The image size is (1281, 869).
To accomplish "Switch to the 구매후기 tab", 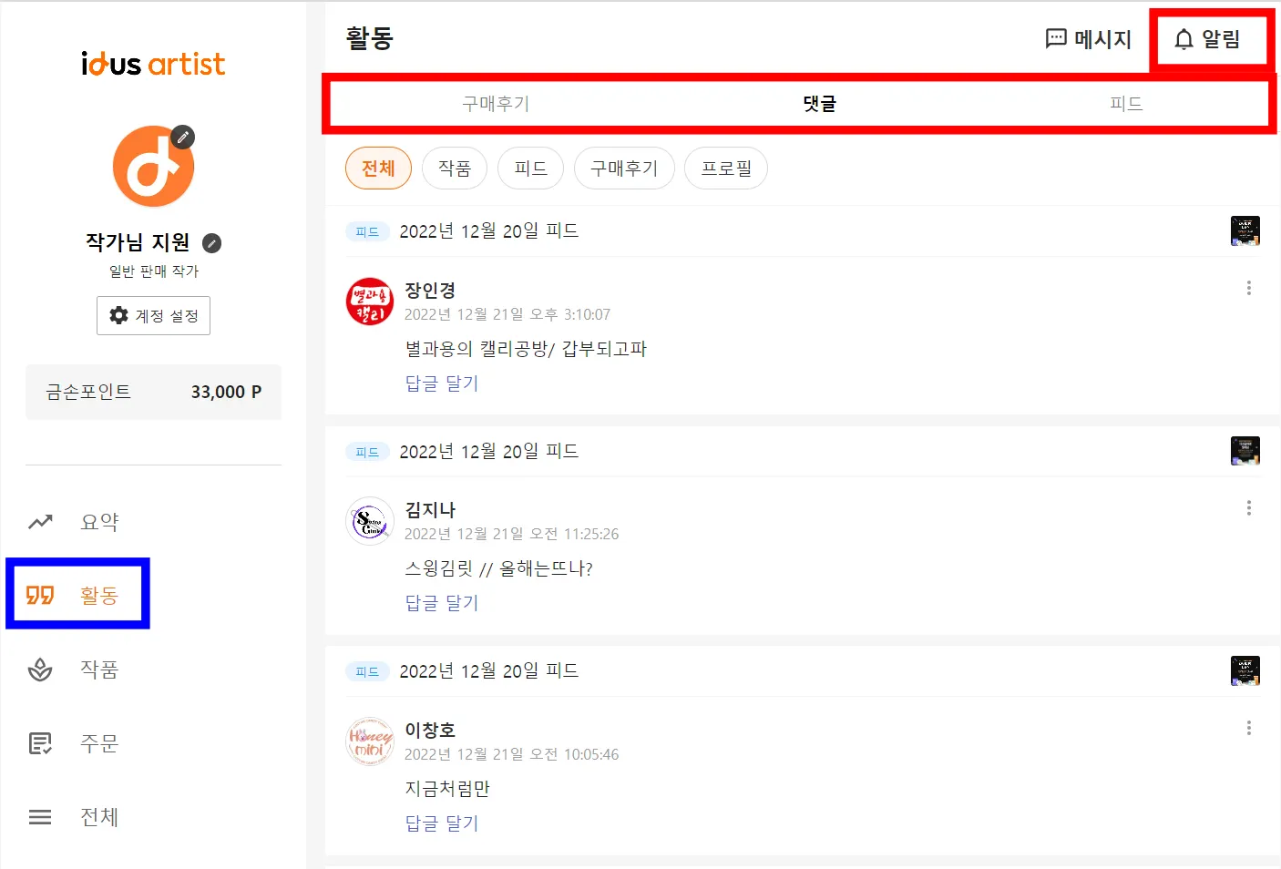I will click(496, 104).
